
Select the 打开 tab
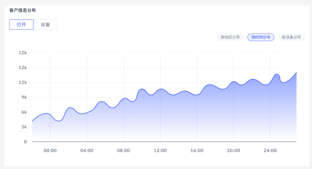click(21, 25)
